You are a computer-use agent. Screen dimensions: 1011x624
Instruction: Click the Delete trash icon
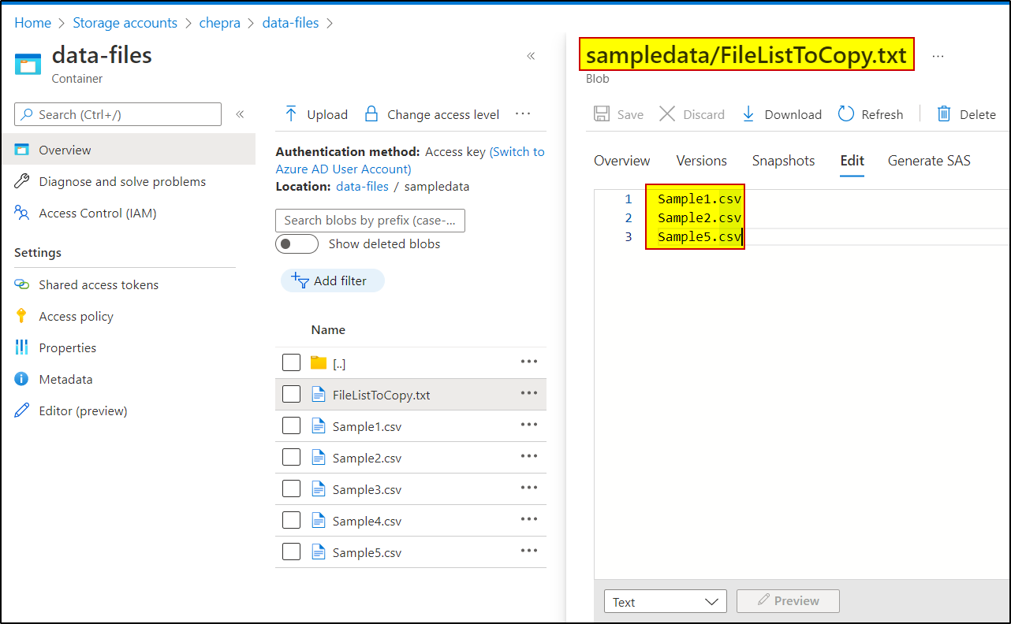tap(944, 114)
